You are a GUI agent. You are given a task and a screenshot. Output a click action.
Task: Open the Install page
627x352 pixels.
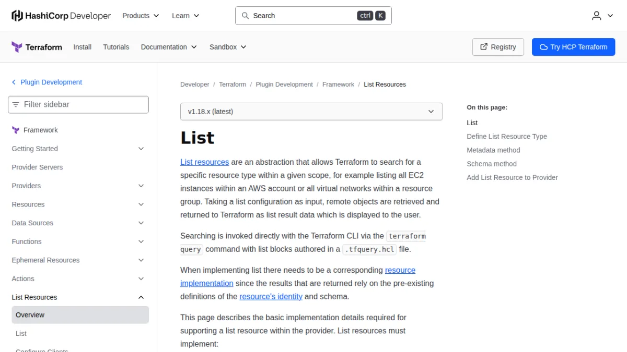pyautogui.click(x=83, y=47)
